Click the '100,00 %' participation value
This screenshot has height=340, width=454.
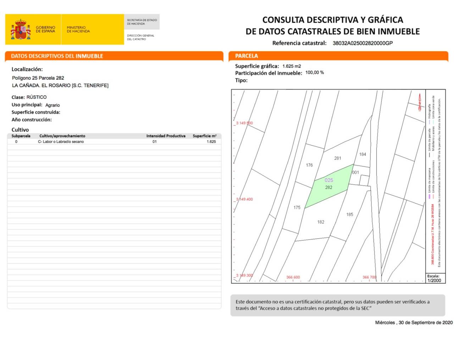click(315, 72)
